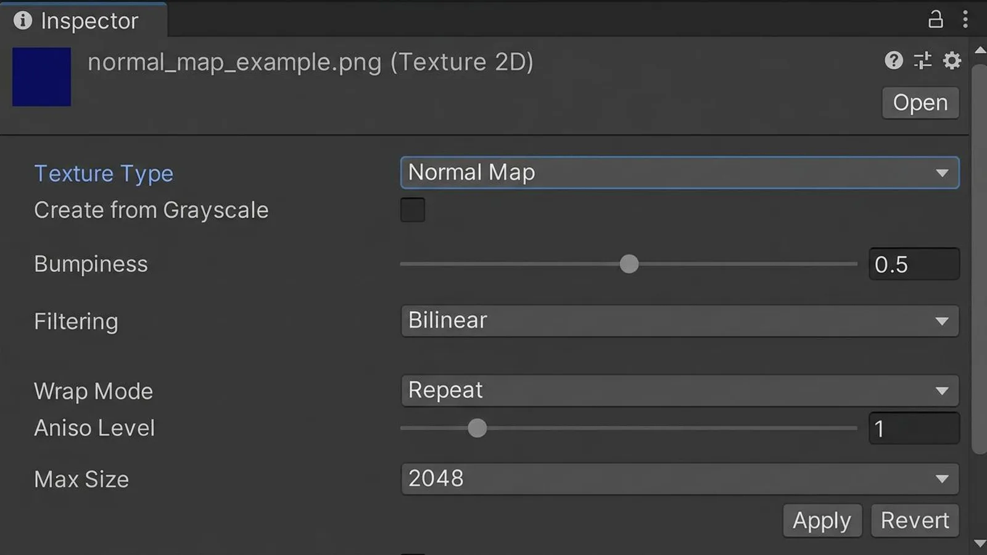
Task: Click the Aniso Level label
Action: point(94,428)
